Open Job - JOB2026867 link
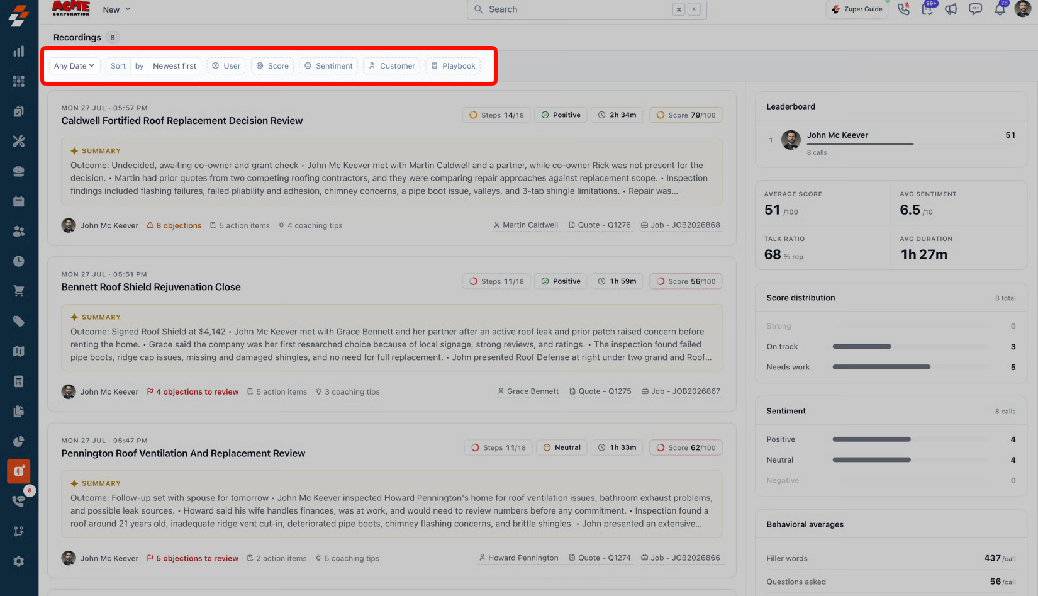 [x=681, y=391]
